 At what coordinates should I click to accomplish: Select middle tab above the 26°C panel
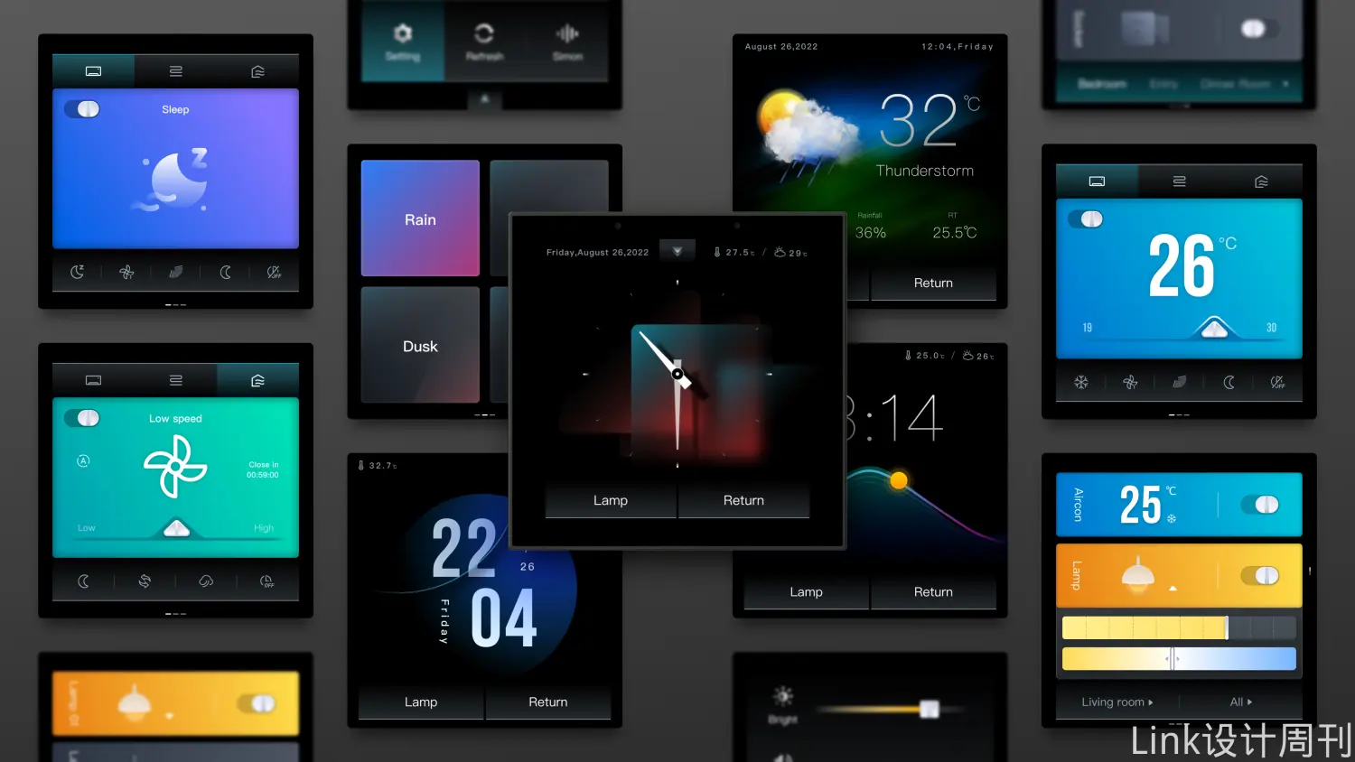point(1179,181)
